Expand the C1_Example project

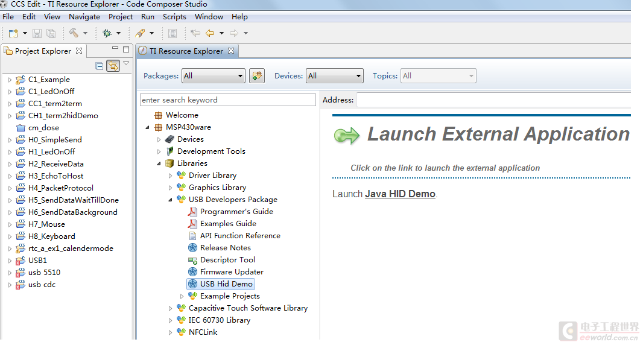pos(10,80)
